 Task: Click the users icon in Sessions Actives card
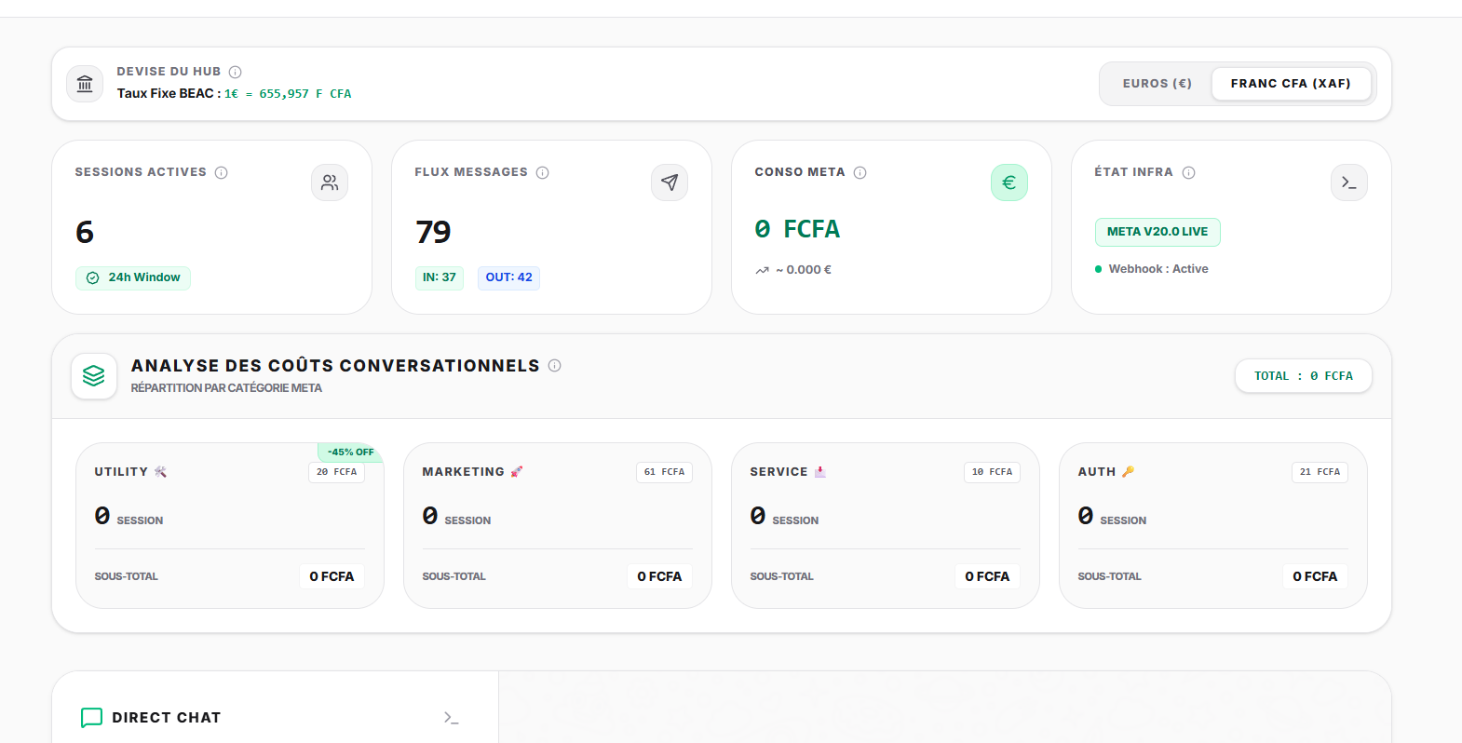point(330,182)
